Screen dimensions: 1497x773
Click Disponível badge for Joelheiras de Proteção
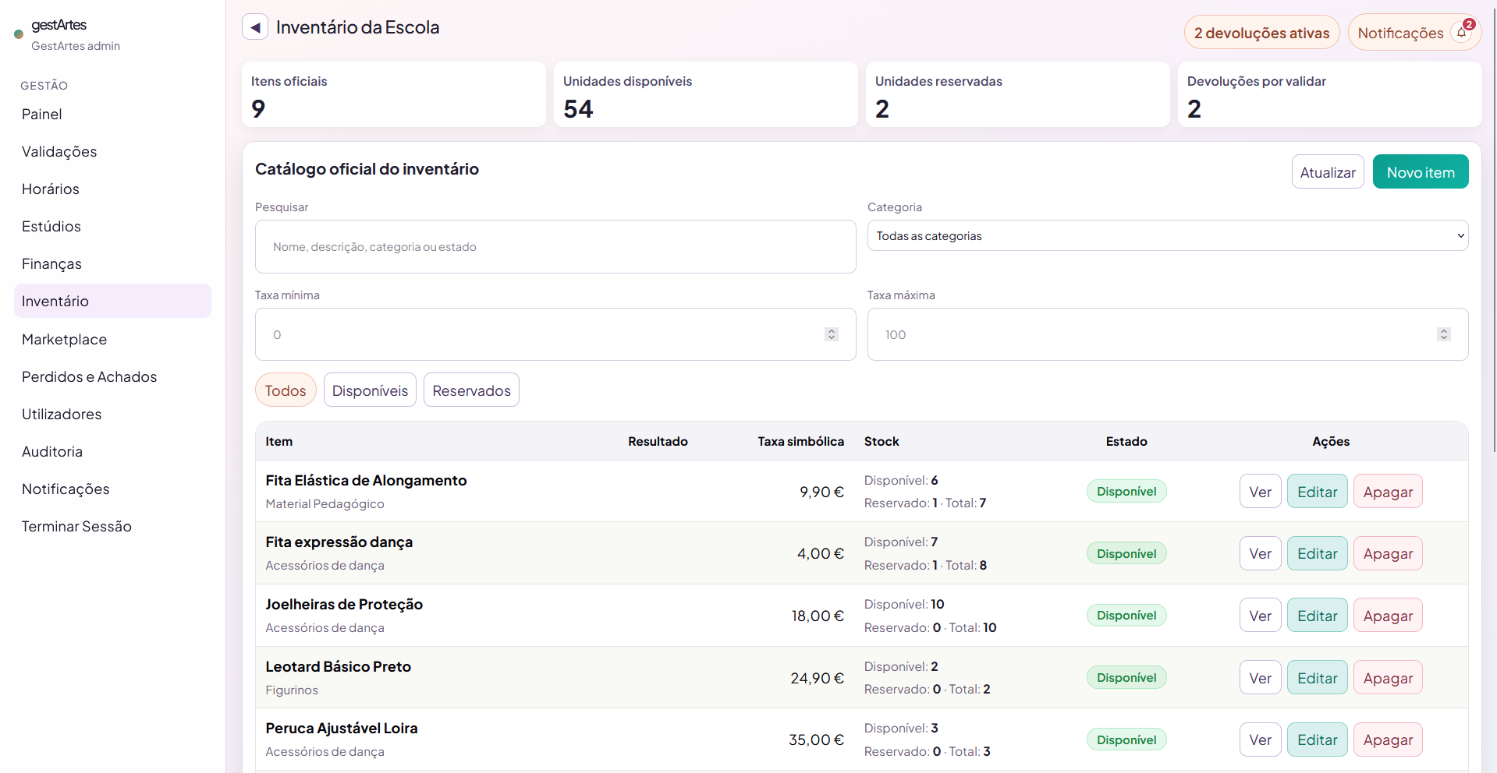coord(1126,616)
